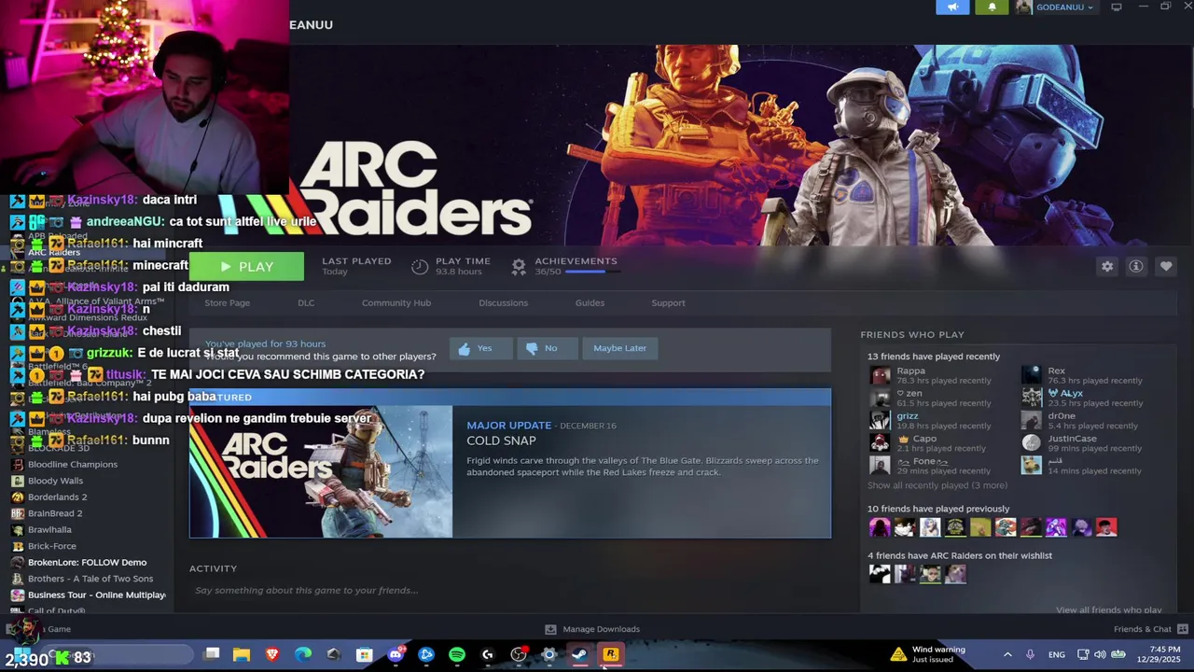Open the Cold Snap update thumbnail
Image resolution: width=1194 pixels, height=672 pixels.
pos(321,471)
